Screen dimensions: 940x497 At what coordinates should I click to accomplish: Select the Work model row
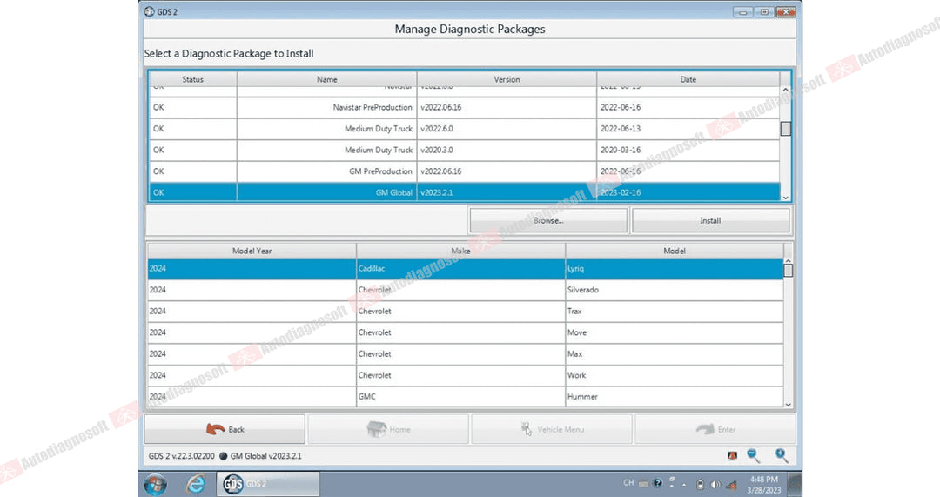pyautogui.click(x=466, y=375)
